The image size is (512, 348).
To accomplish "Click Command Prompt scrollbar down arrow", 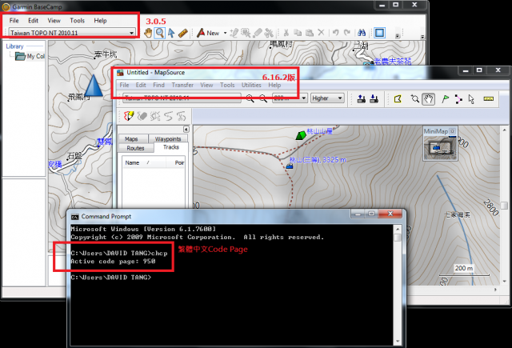I will point(398,342).
